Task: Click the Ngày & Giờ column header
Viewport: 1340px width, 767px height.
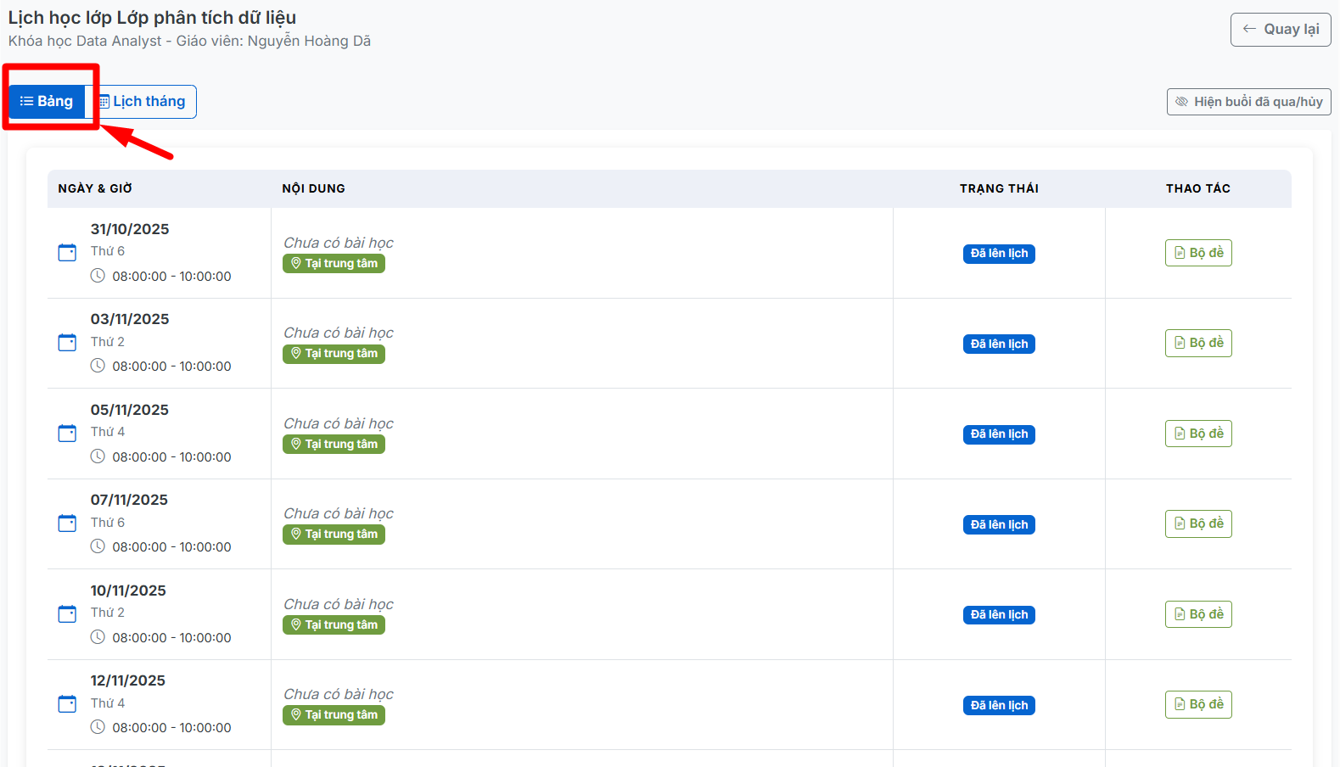Action: click(x=95, y=188)
